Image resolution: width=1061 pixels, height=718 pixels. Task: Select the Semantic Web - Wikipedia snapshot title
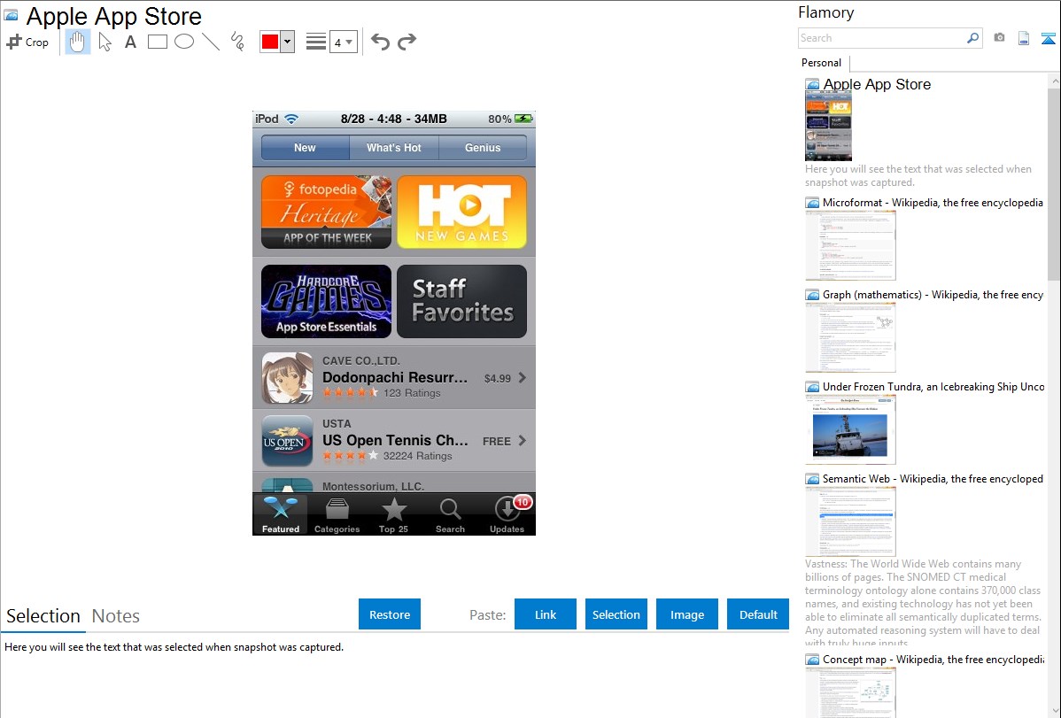pos(933,478)
